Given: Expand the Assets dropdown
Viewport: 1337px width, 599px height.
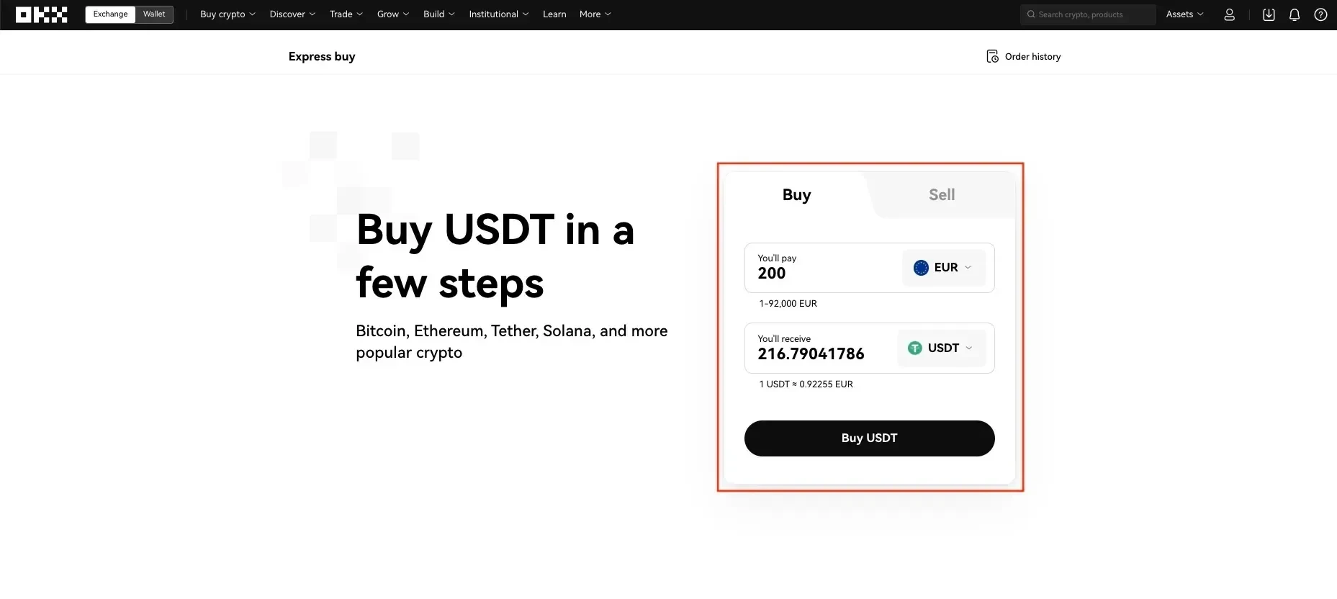Looking at the screenshot, I should coord(1184,14).
